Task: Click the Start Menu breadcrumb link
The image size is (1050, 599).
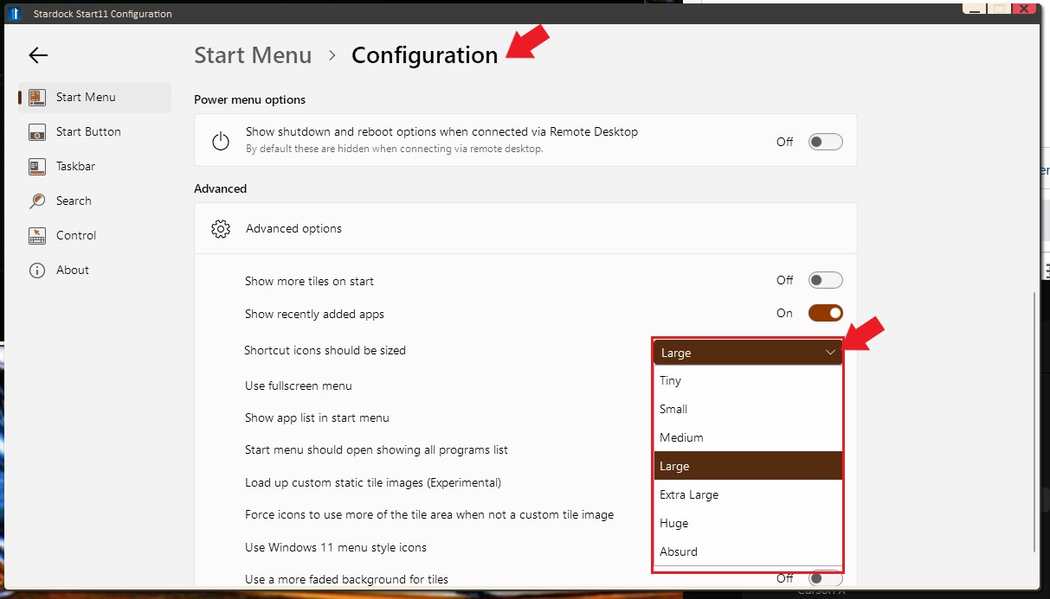Action: (253, 55)
